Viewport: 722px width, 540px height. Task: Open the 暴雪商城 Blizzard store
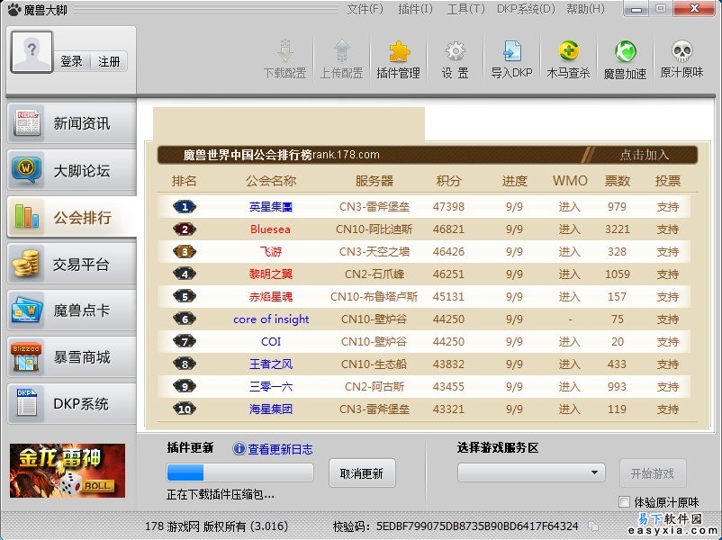(x=71, y=356)
